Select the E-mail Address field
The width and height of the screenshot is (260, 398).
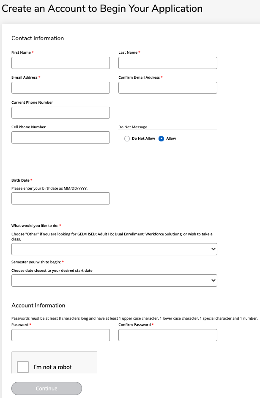[60, 88]
